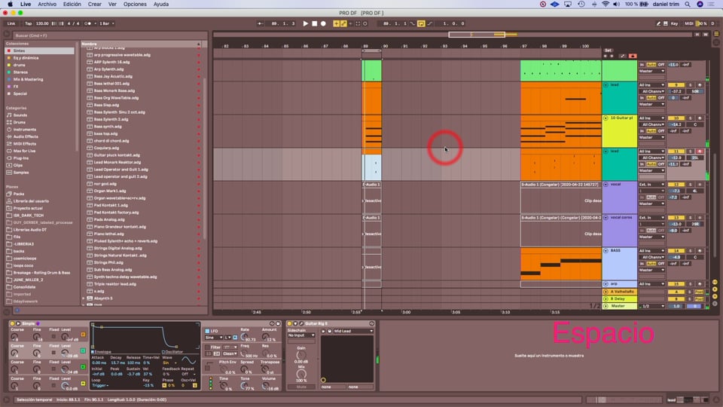Open the Key map mode
The width and height of the screenshot is (723, 407).
[x=674, y=23]
